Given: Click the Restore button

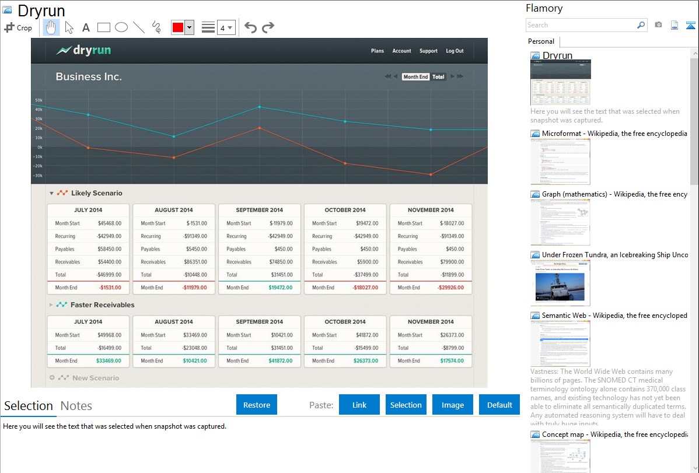Looking at the screenshot, I should 257,405.
